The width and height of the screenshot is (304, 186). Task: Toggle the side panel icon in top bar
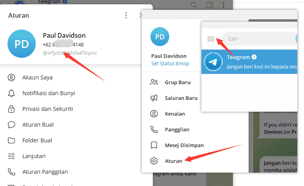[210, 5]
